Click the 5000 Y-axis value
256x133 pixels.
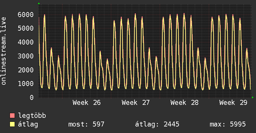point(26,28)
